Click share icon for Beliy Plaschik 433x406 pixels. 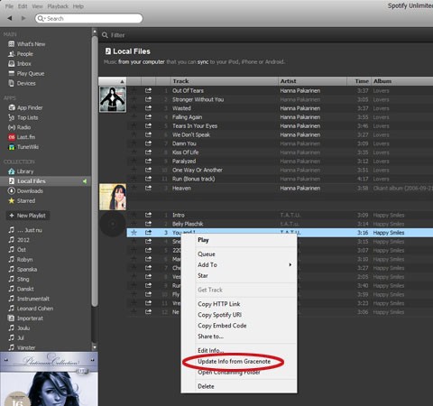tap(148, 224)
